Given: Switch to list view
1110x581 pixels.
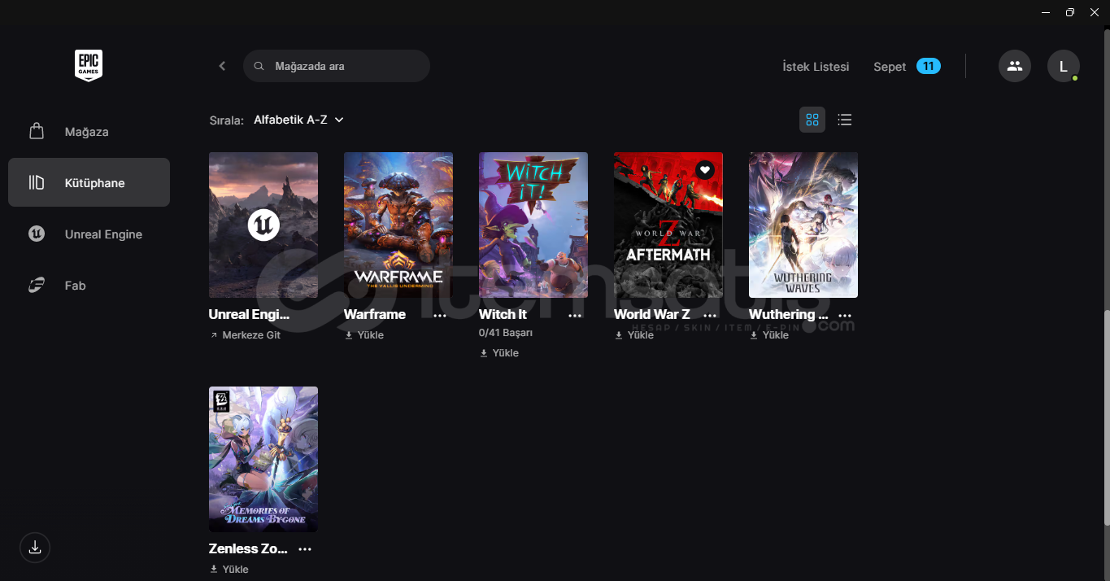Looking at the screenshot, I should click(845, 120).
